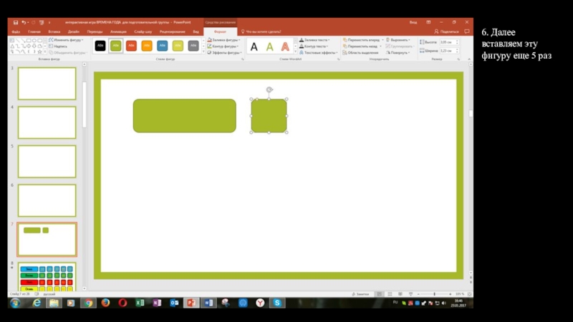The width and height of the screenshot is (573, 322).
Task: Click the zoom slider in status bar
Action: tap(435, 294)
